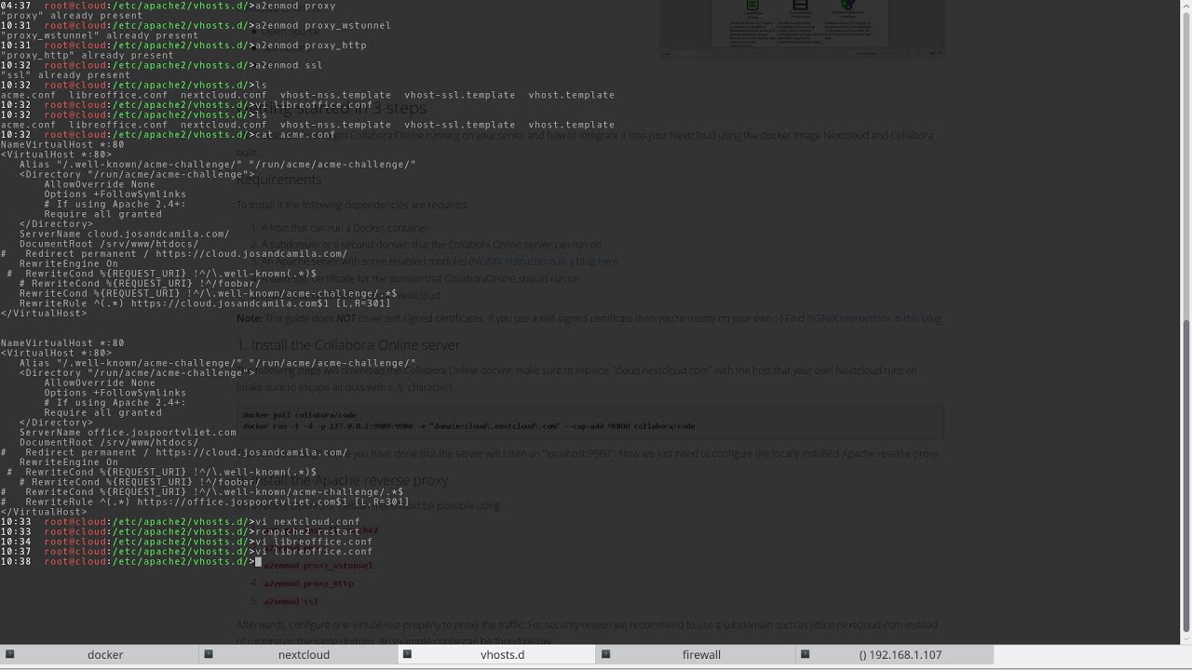Click the 10:34 'vi libreoffice.conf' command
The width and height of the screenshot is (1192, 670).
(314, 542)
